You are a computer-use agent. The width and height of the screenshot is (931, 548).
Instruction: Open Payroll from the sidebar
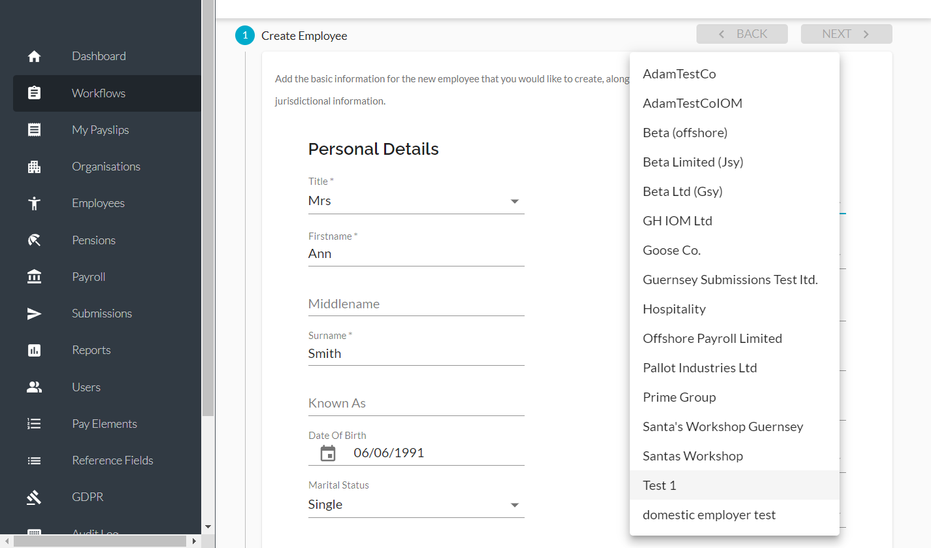coord(107,277)
